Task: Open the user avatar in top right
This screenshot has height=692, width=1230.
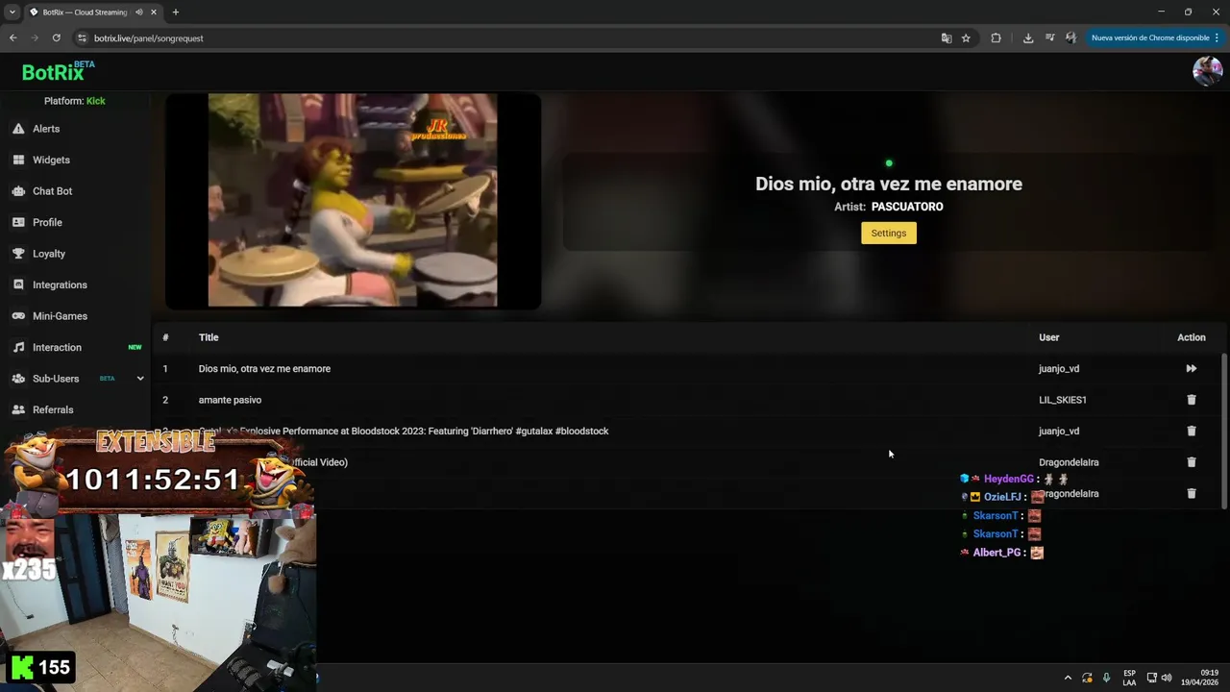Action: click(x=1207, y=71)
